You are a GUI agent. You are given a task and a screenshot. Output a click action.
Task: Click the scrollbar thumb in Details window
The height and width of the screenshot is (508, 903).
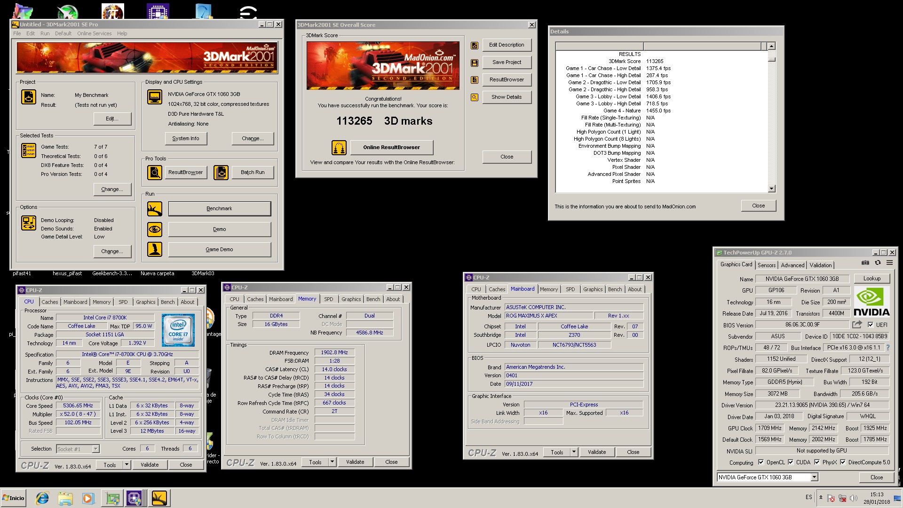tap(771, 59)
